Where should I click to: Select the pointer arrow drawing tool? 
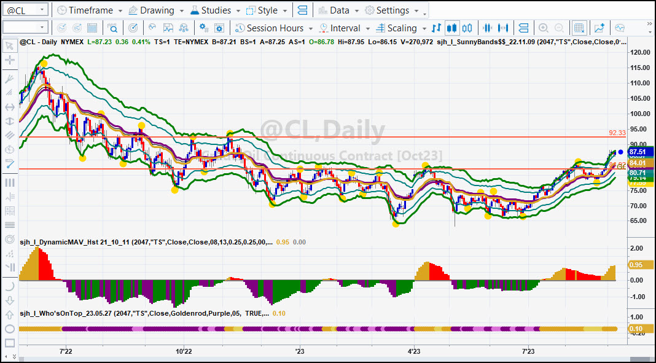point(9,46)
